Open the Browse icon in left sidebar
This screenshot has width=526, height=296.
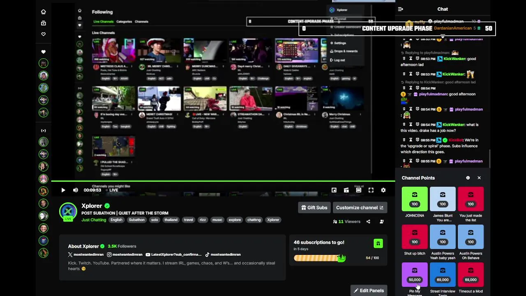point(44,23)
